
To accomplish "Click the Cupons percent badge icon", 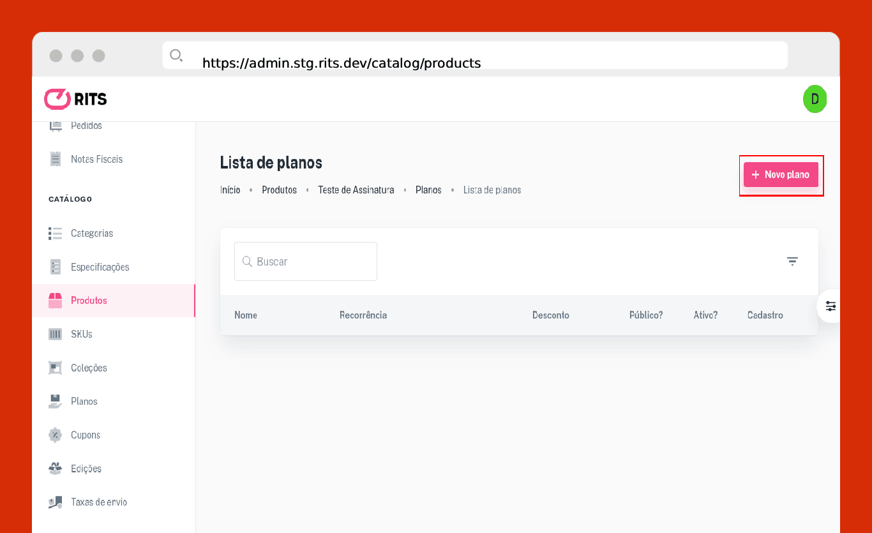I will [x=56, y=435].
